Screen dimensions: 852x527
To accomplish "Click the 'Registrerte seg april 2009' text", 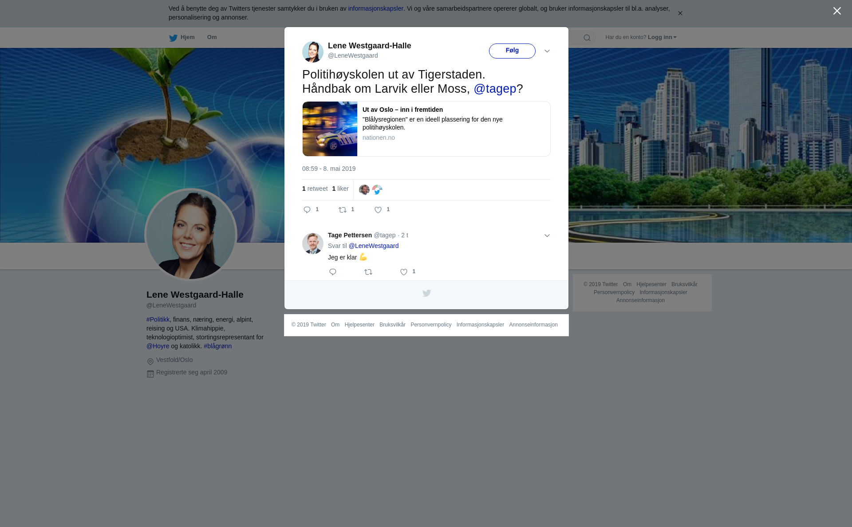I will click(x=192, y=372).
